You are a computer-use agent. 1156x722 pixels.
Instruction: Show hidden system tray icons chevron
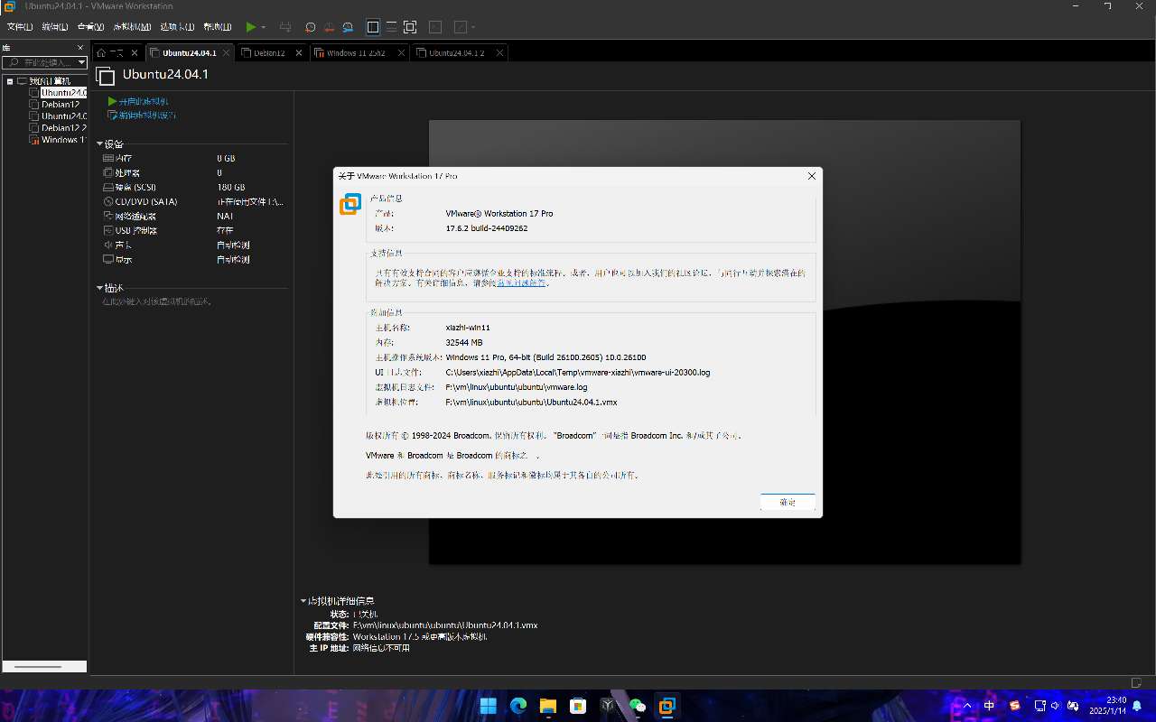[x=967, y=706]
